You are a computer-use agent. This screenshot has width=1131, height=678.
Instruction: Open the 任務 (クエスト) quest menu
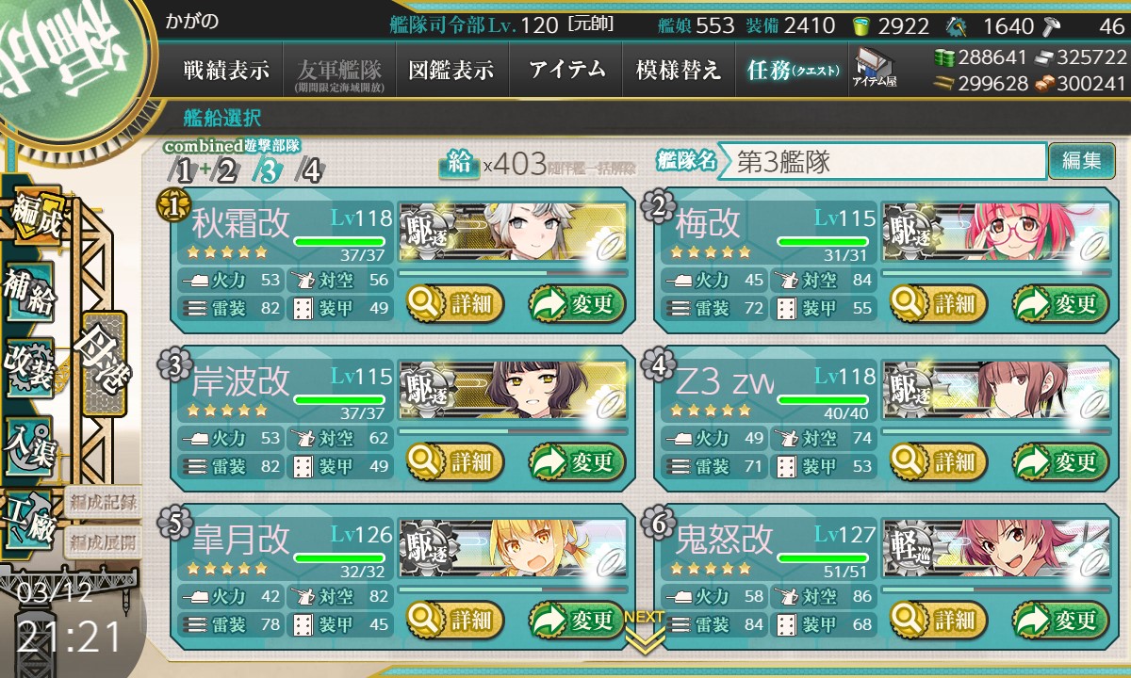[792, 70]
